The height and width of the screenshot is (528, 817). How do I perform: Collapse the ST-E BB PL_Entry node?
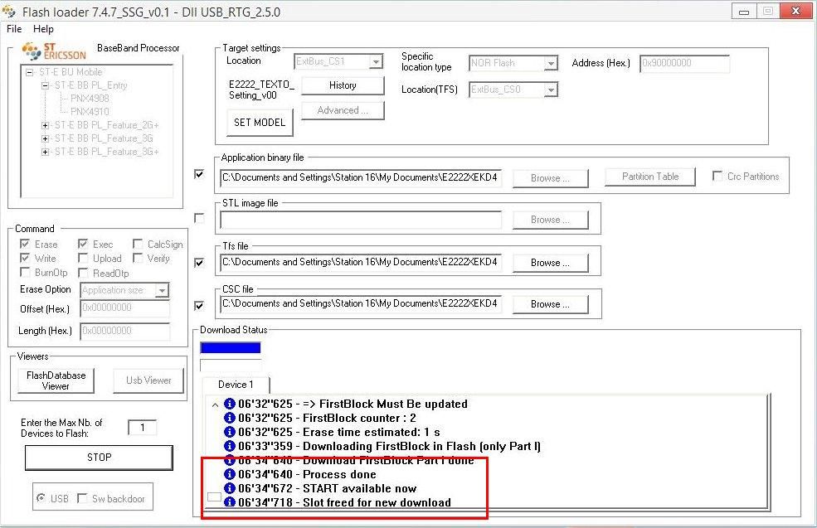pos(46,85)
